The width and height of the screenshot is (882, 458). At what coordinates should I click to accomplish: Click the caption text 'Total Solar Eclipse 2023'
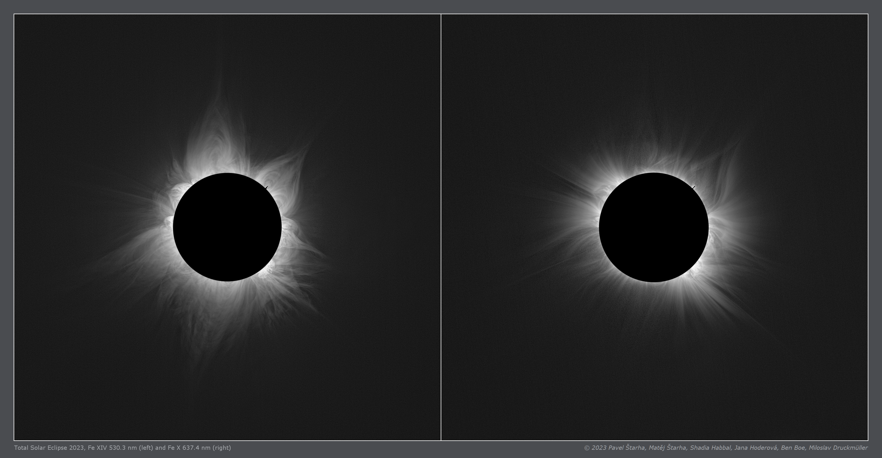pos(49,448)
